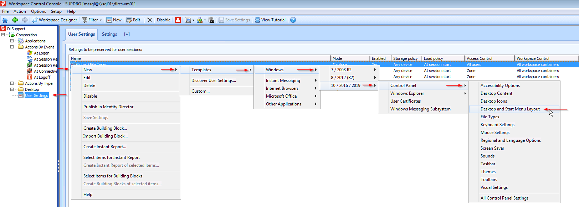Select Desktop and Start Menu Layout template
Screen dimensions: 579x207
tap(510, 109)
